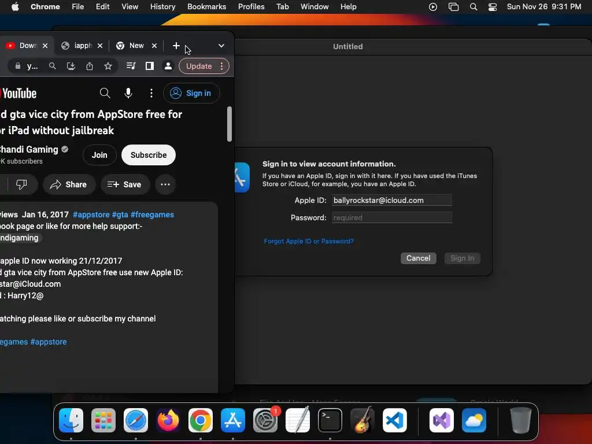Click 'Forgot Apple ID or Password?' link

tap(309, 241)
